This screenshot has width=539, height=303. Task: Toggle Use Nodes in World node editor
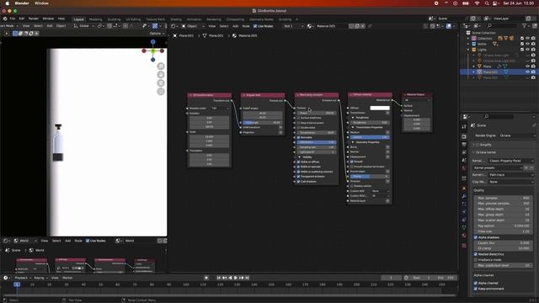pyautogui.click(x=88, y=241)
